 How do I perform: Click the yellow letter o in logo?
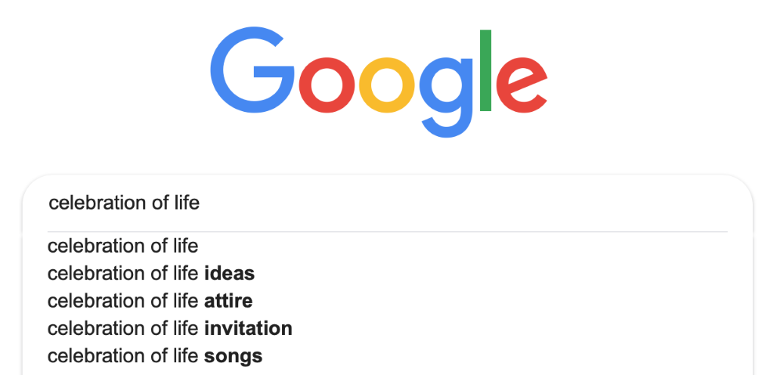click(x=387, y=85)
